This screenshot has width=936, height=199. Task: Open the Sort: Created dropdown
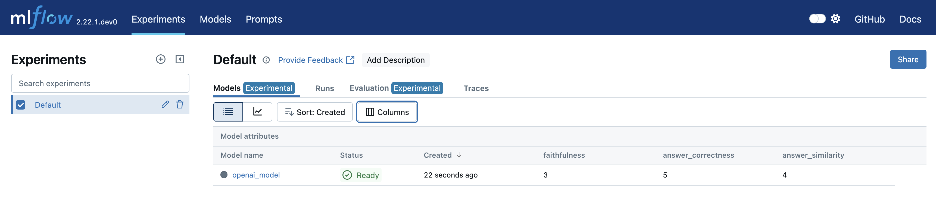[315, 112]
